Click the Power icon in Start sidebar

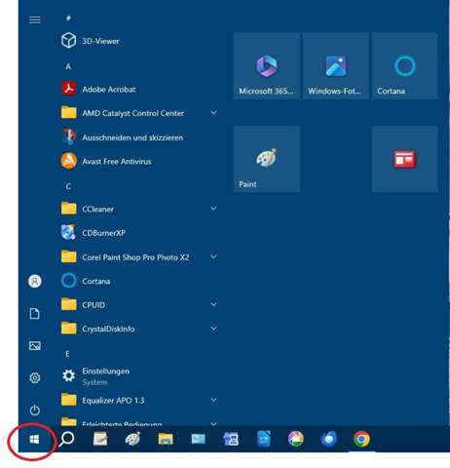pyautogui.click(x=35, y=409)
